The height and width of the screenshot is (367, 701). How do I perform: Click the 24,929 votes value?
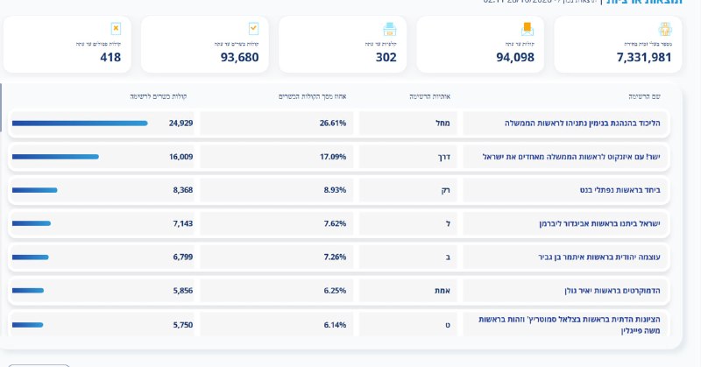[181, 123]
